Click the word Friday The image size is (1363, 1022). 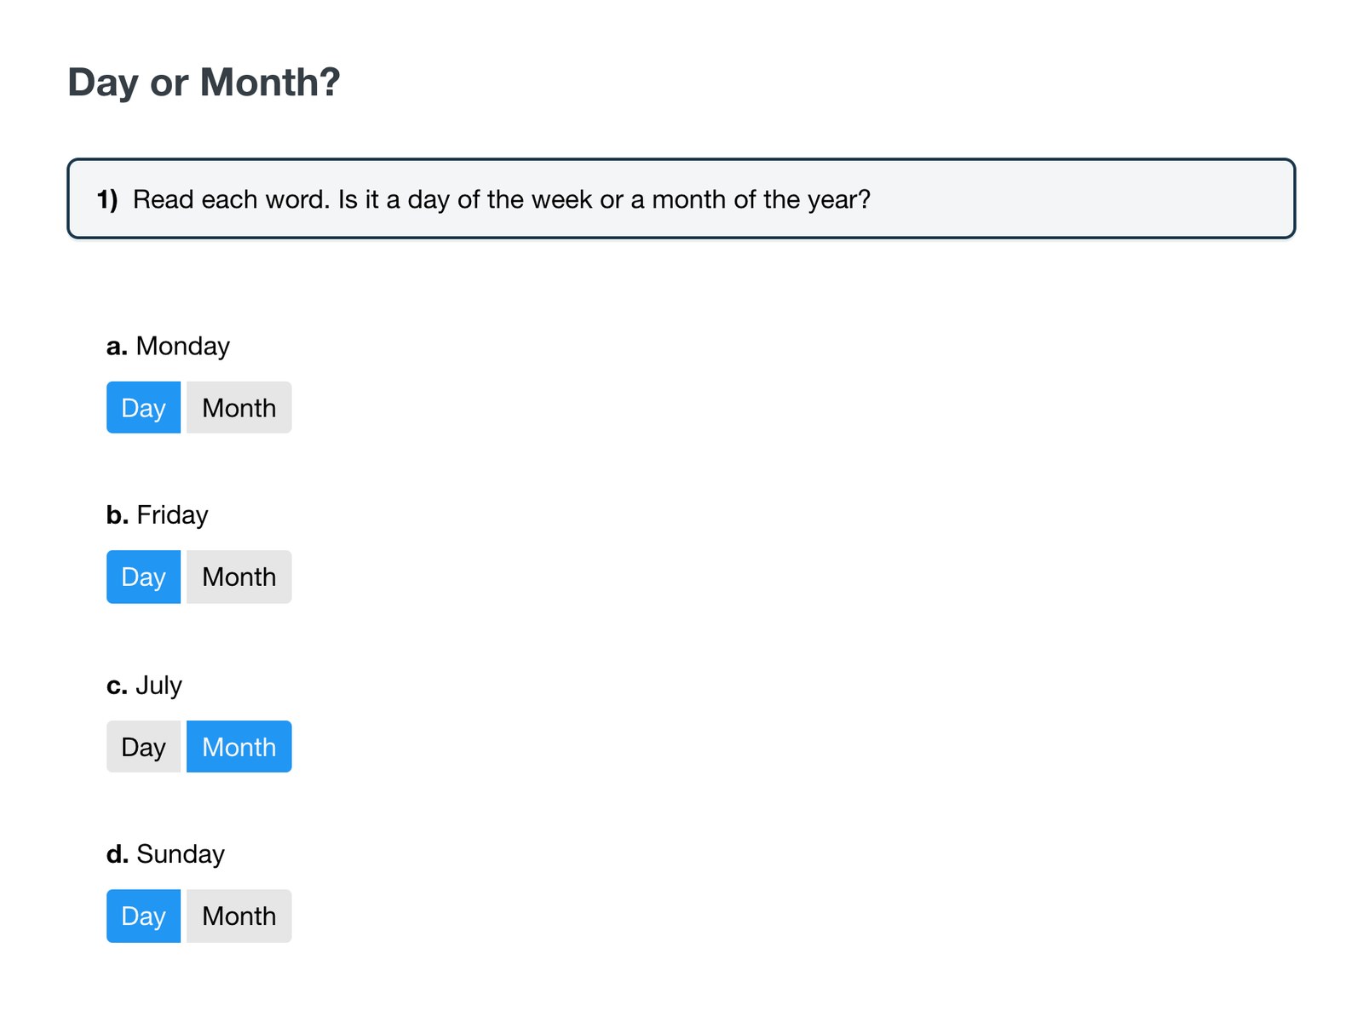172,514
